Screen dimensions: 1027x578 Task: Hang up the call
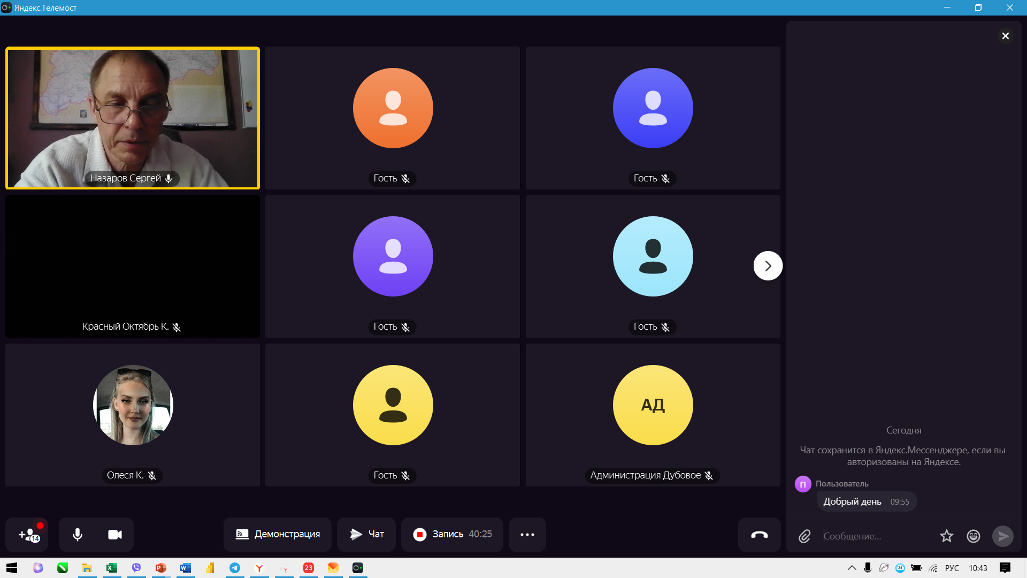(x=759, y=535)
